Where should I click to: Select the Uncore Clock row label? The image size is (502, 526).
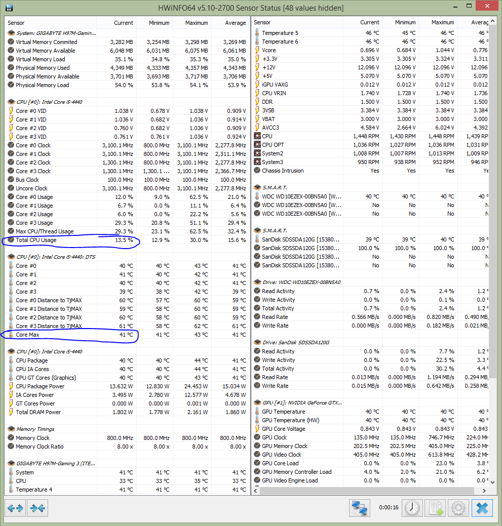31,188
